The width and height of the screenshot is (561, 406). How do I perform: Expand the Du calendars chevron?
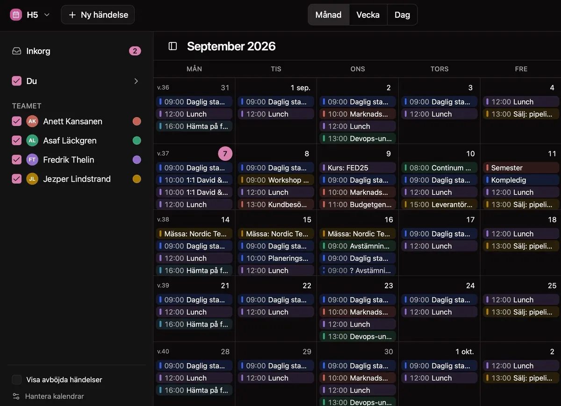[x=136, y=81]
